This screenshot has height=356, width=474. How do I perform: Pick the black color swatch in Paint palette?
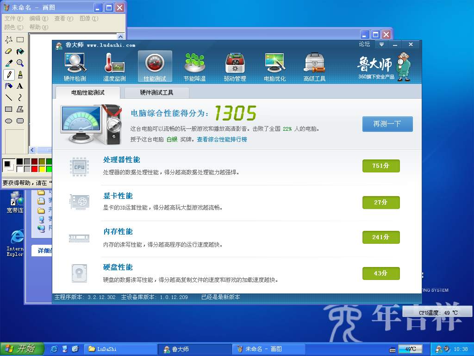click(19, 162)
